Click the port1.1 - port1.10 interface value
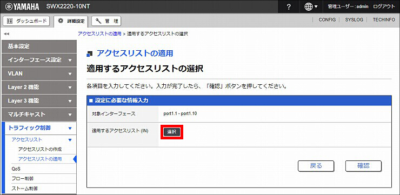 (180, 113)
